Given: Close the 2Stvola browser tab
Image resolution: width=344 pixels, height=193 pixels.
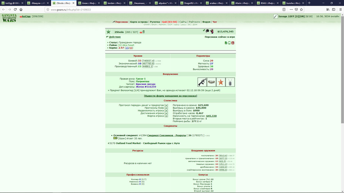Looking at the screenshot, I should (x=74, y=3).
